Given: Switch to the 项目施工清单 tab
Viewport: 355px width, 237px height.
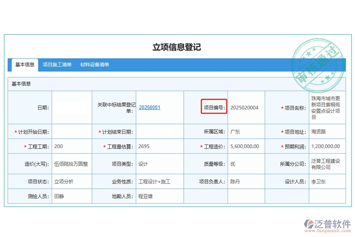Looking at the screenshot, I should [x=57, y=65].
